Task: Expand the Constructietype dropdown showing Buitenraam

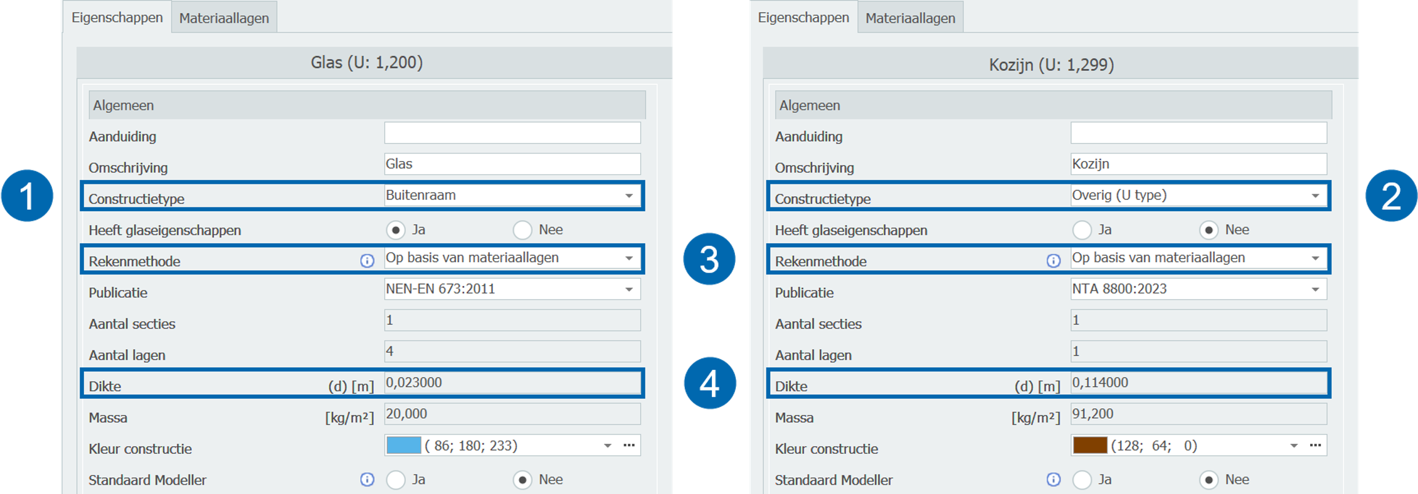Action: point(628,196)
